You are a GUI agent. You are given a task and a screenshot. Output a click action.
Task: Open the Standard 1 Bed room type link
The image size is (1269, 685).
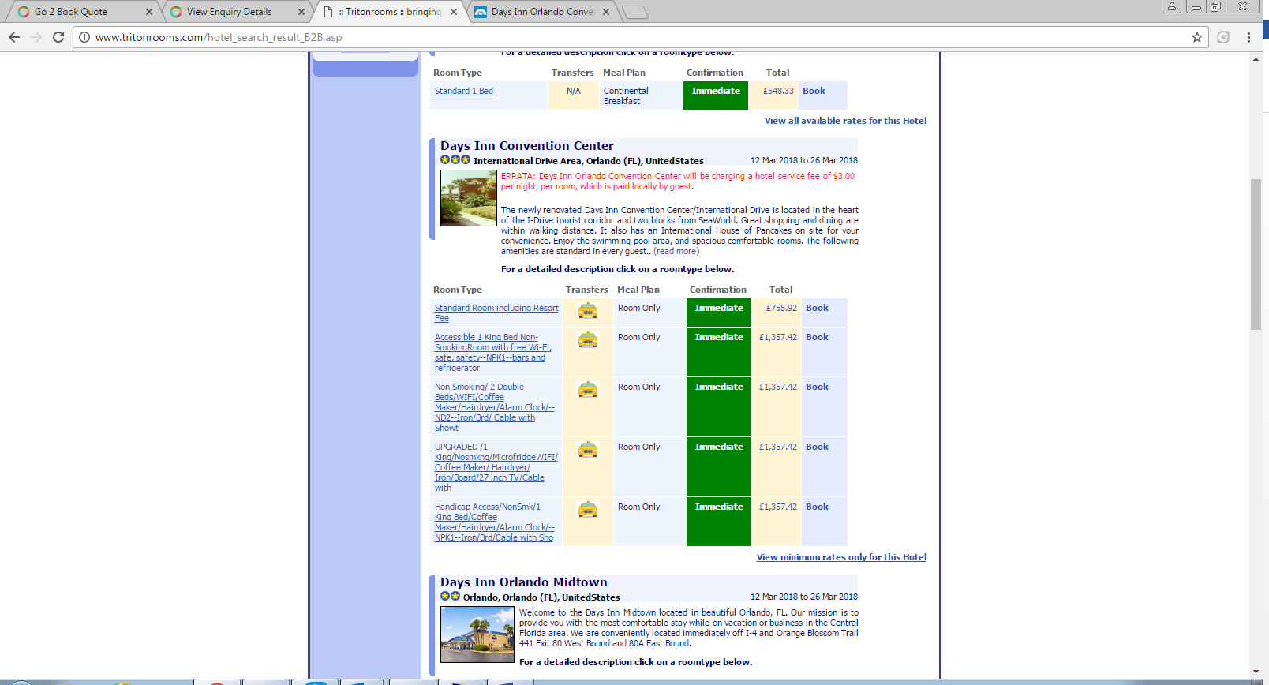point(464,91)
